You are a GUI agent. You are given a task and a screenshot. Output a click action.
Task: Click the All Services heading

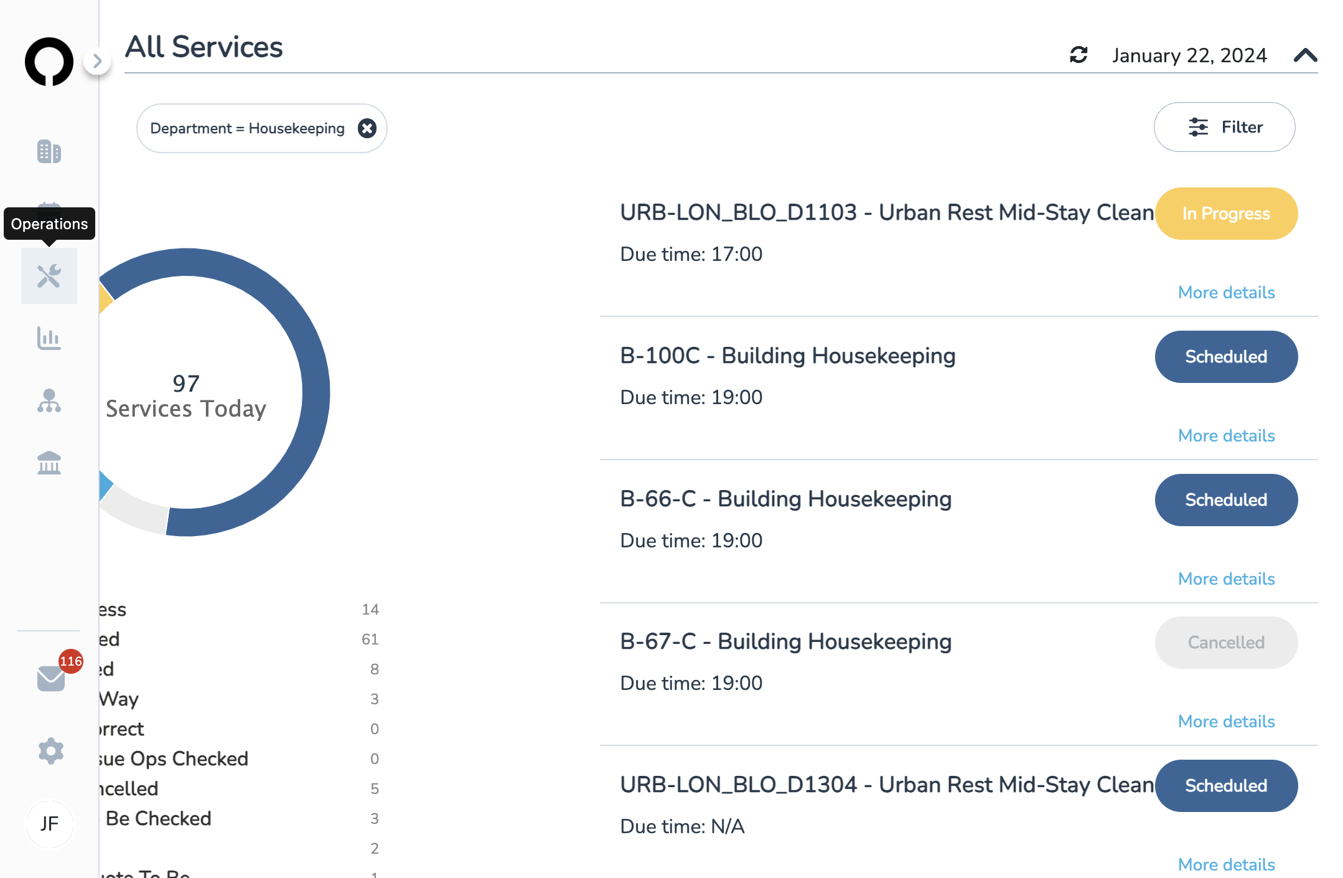pos(204,47)
